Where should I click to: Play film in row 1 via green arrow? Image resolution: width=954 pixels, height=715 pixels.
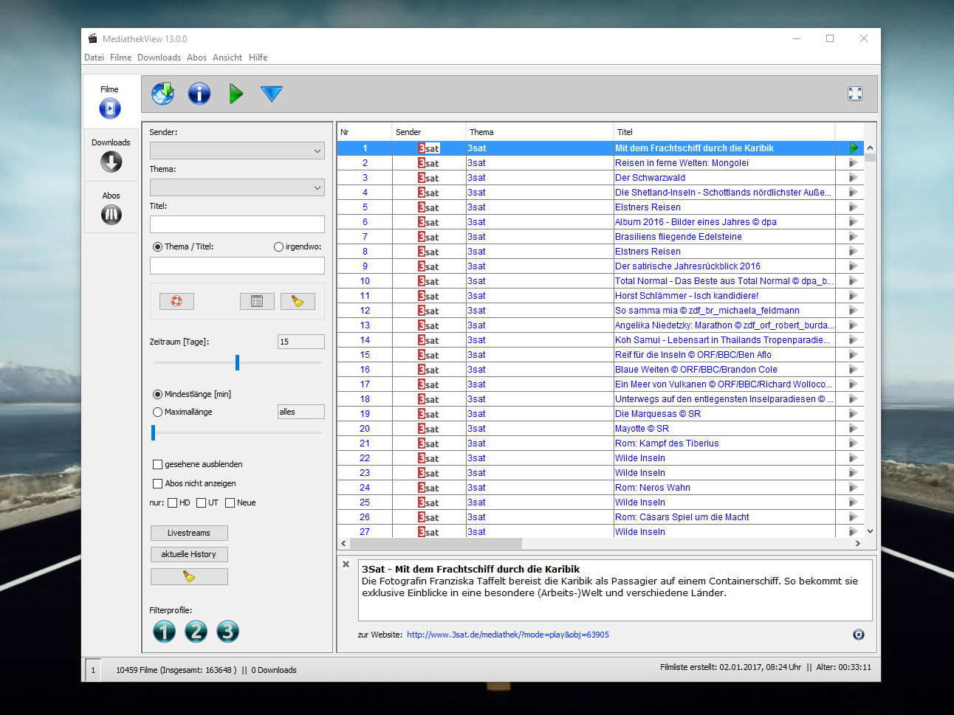854,148
